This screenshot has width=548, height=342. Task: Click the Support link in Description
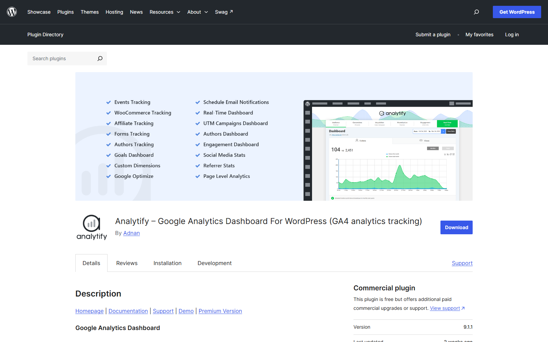coord(163,311)
